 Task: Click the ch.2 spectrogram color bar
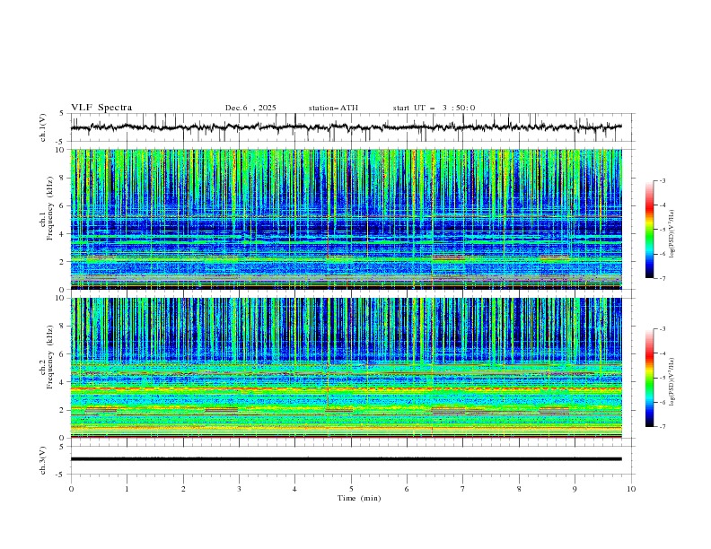tap(649, 378)
